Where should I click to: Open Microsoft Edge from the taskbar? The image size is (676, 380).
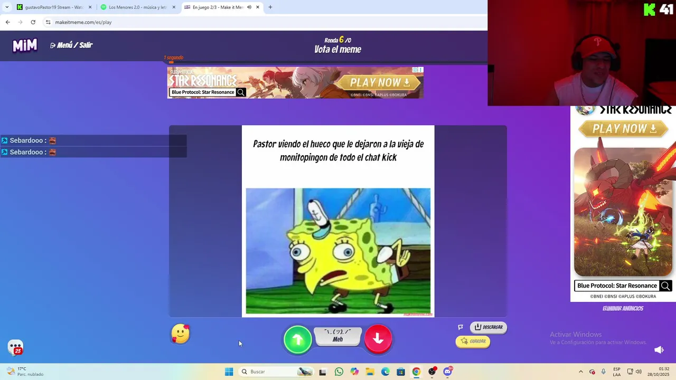click(x=386, y=372)
